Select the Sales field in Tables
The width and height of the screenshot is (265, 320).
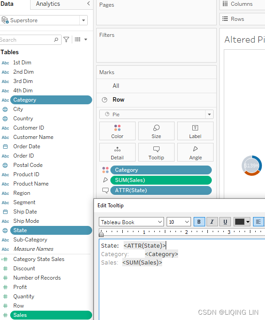tap(51, 315)
